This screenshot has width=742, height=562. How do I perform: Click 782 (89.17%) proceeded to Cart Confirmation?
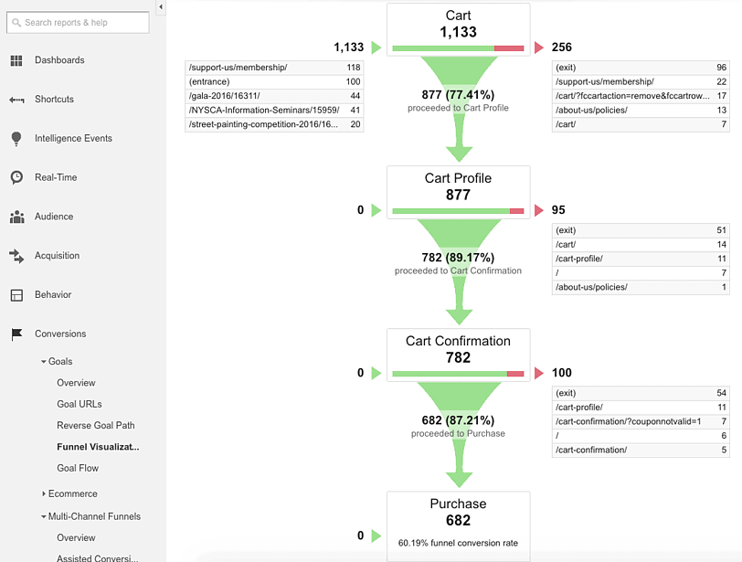(x=458, y=263)
